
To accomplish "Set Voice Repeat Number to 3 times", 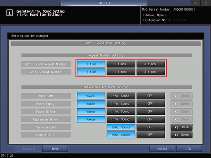I will [x=151, y=72].
